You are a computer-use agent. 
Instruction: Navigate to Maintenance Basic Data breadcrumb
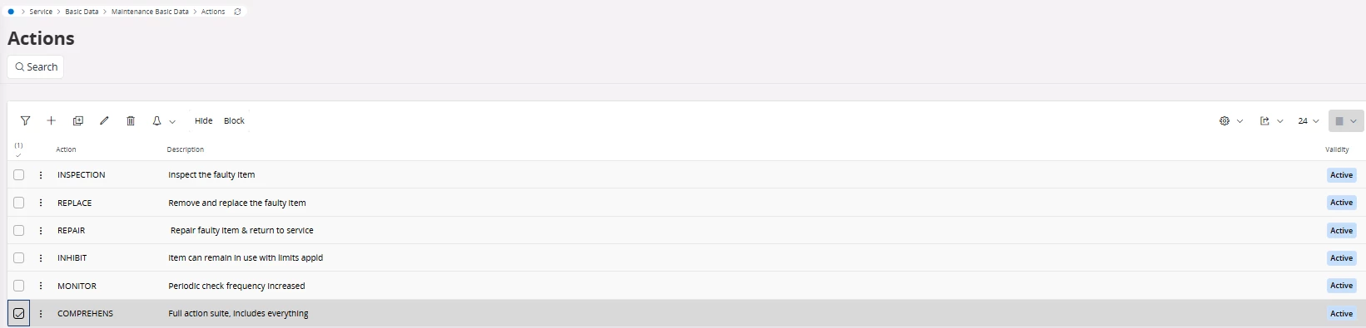(150, 12)
